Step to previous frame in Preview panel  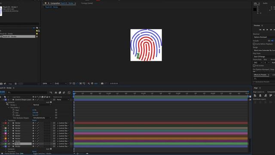pyautogui.click(x=263, y=30)
